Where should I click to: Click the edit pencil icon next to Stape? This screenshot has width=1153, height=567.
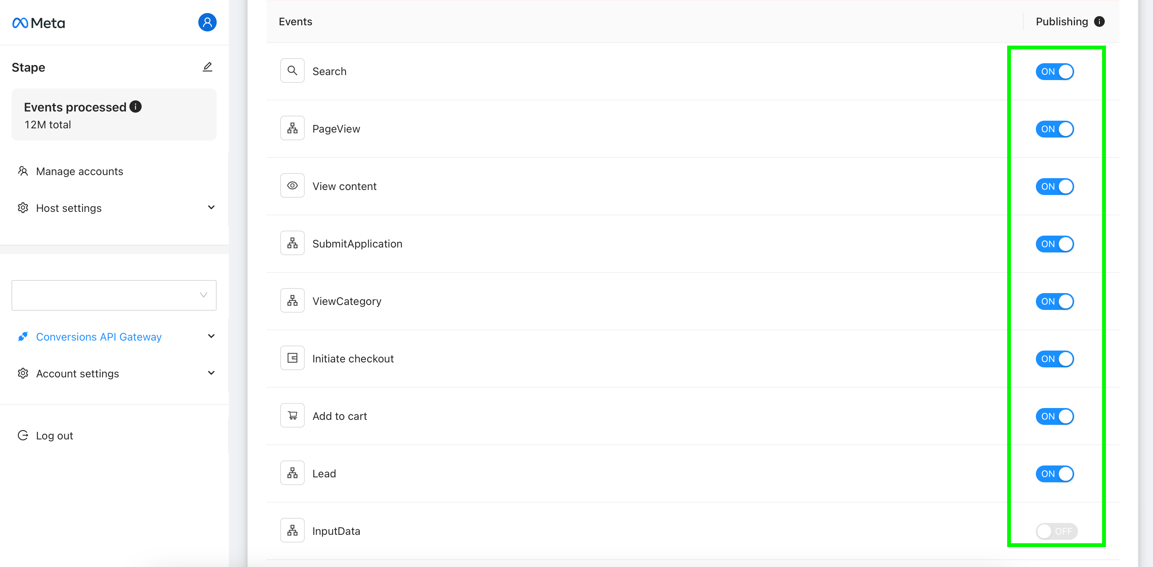[x=207, y=67]
